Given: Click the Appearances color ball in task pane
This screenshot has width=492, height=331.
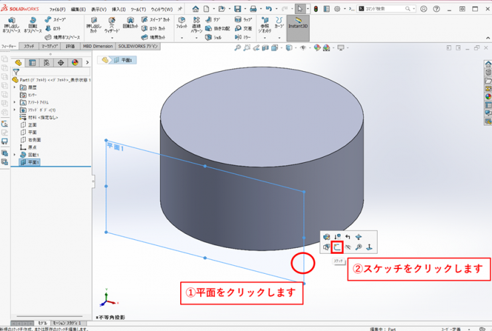Looking at the screenshot, I should pos(487,96).
